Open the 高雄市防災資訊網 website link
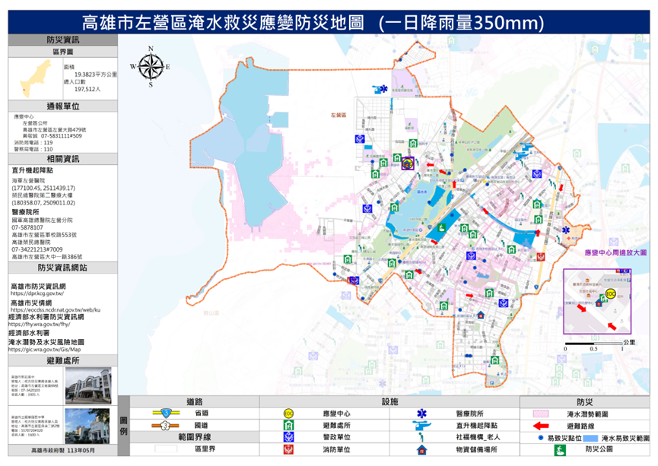Viewport: 658px width, 466px height. [39, 287]
